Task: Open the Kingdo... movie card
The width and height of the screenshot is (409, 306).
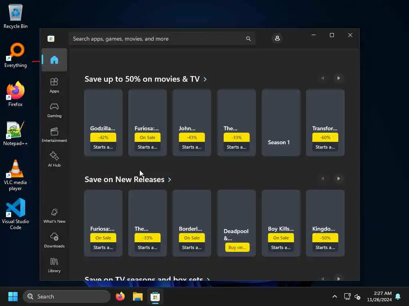Action: [x=325, y=223]
